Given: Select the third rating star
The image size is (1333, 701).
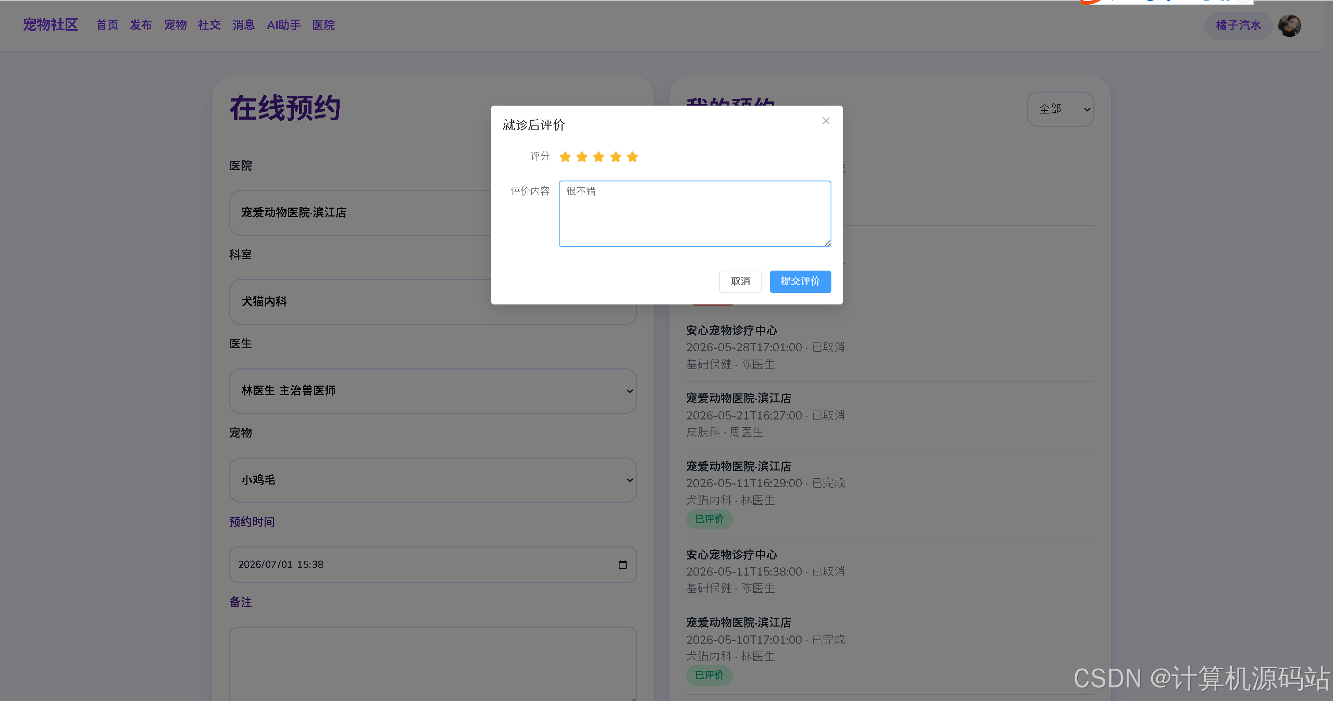Looking at the screenshot, I should click(599, 157).
